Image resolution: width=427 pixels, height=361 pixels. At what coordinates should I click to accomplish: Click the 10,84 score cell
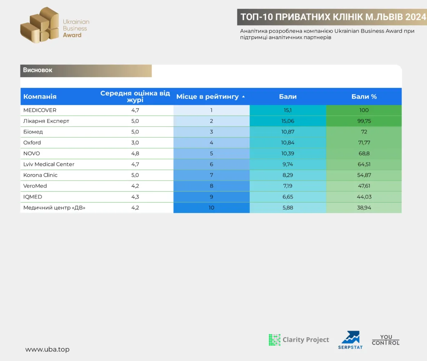(288, 143)
